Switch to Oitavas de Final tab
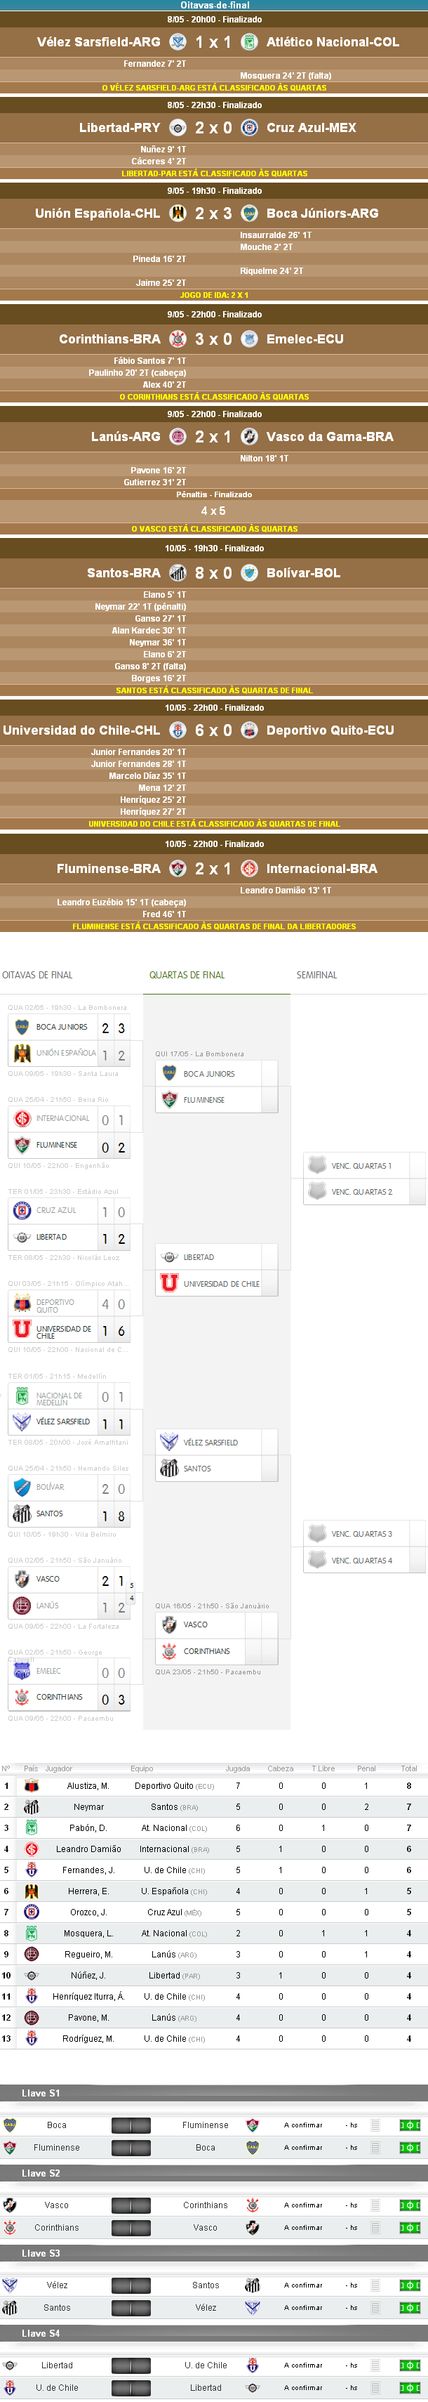The height and width of the screenshot is (2402, 428). click(37, 976)
